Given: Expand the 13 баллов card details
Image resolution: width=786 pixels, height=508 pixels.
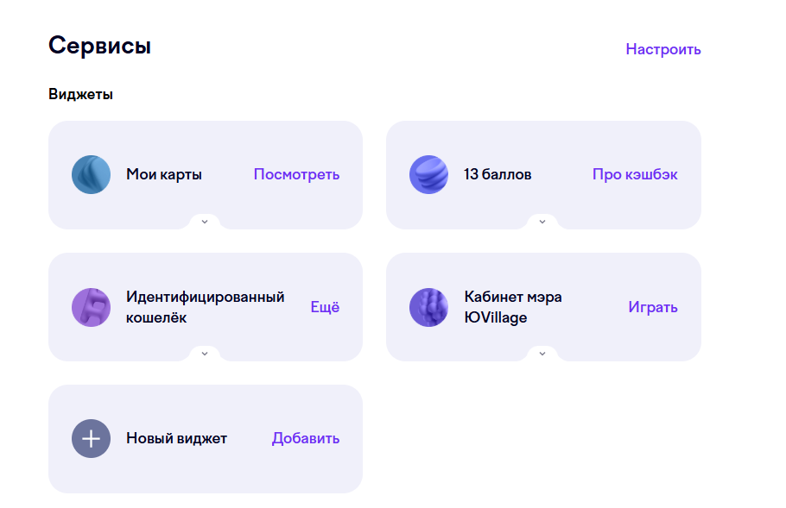Looking at the screenshot, I should 542,223.
